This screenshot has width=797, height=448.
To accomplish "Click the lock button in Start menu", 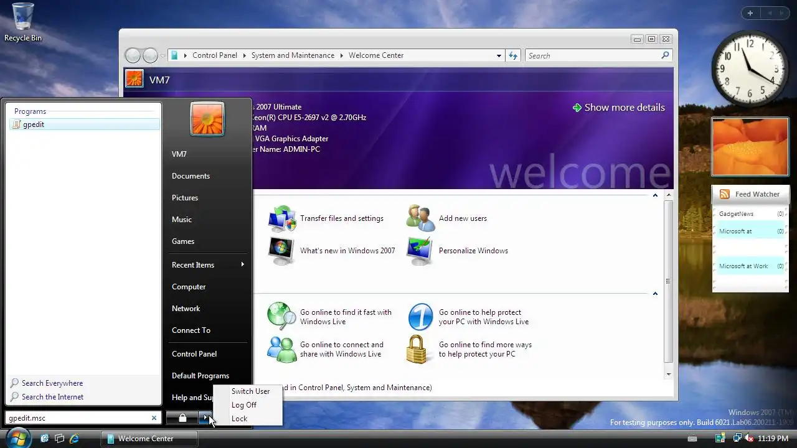I will click(x=182, y=418).
